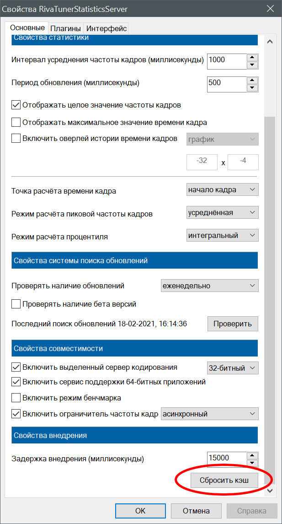Click the 1000 averaging interval field
This screenshot has height=524, width=282.
click(227, 61)
